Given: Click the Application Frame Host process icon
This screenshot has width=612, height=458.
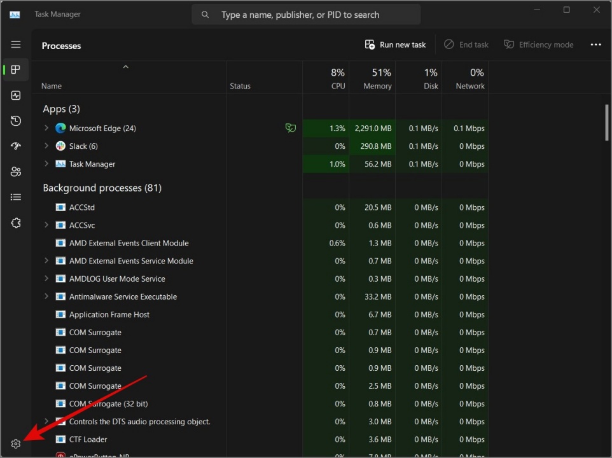Looking at the screenshot, I should [60, 314].
